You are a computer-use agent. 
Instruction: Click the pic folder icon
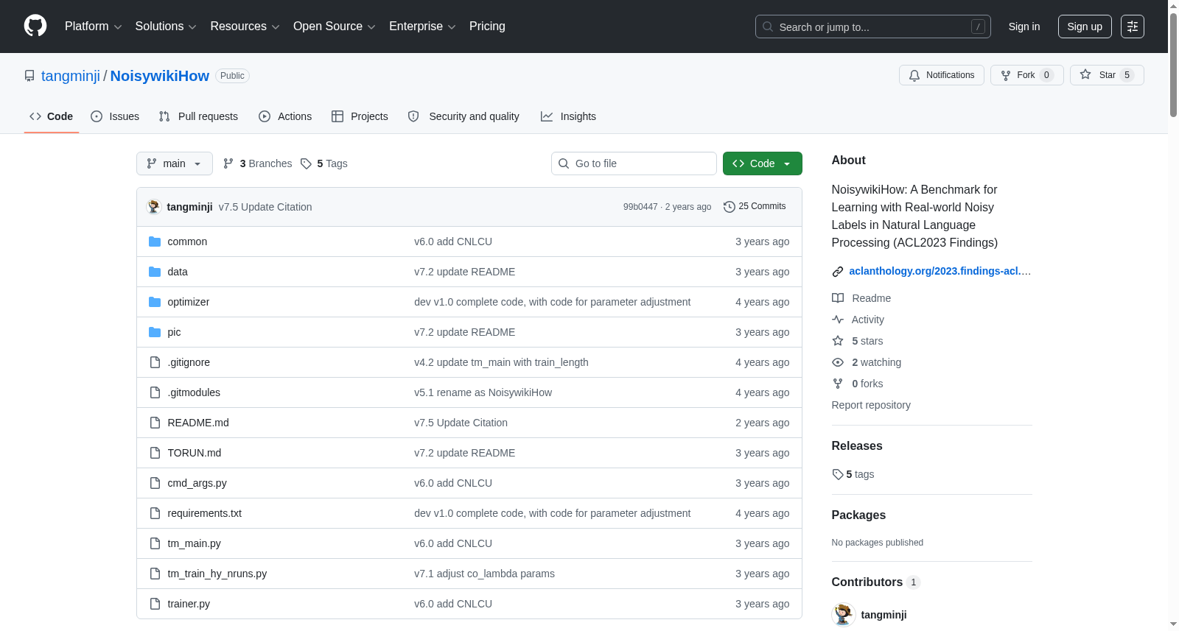pyautogui.click(x=155, y=332)
